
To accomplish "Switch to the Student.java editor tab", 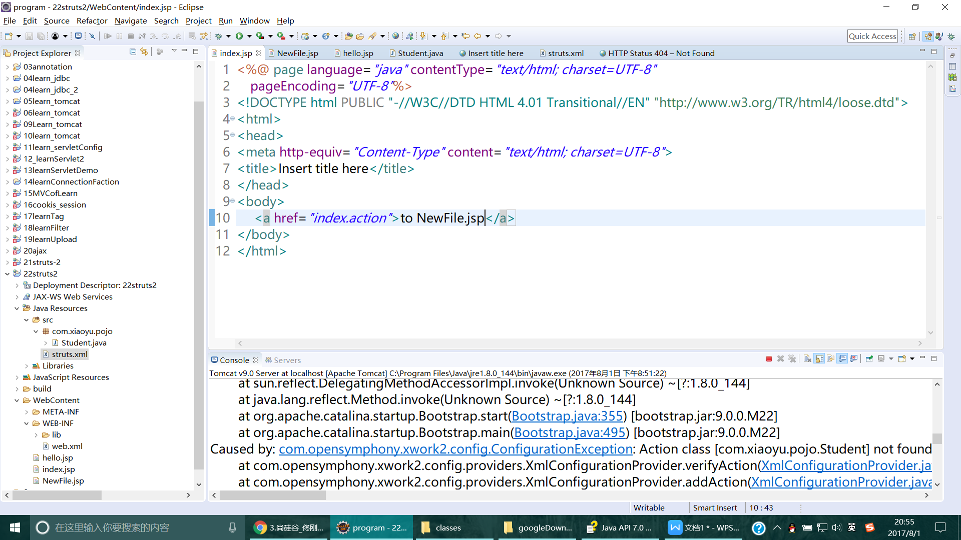I will coord(416,53).
